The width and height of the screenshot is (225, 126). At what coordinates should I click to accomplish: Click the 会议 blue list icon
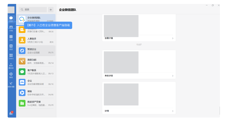22,82
